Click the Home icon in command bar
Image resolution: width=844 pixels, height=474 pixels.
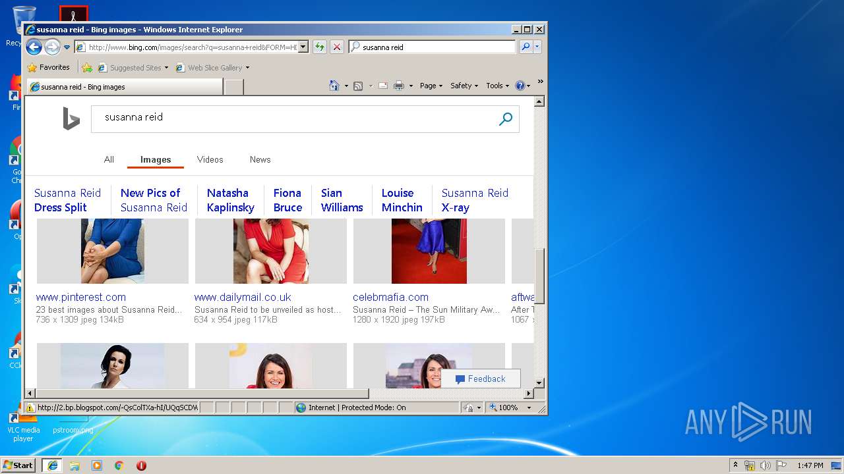334,86
